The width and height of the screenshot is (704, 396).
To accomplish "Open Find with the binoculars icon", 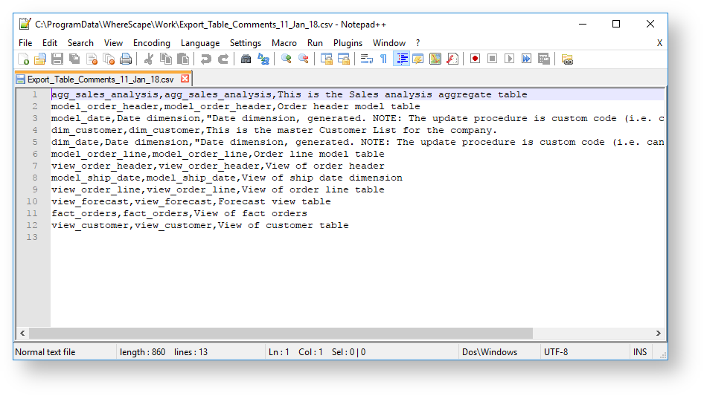I will [x=246, y=59].
